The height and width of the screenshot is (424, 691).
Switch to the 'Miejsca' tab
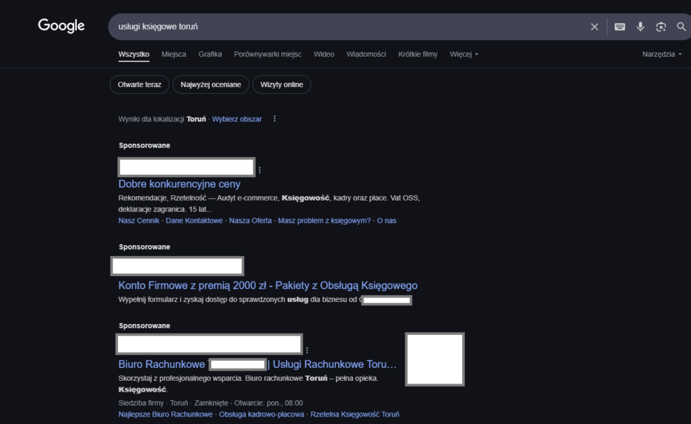tap(173, 54)
